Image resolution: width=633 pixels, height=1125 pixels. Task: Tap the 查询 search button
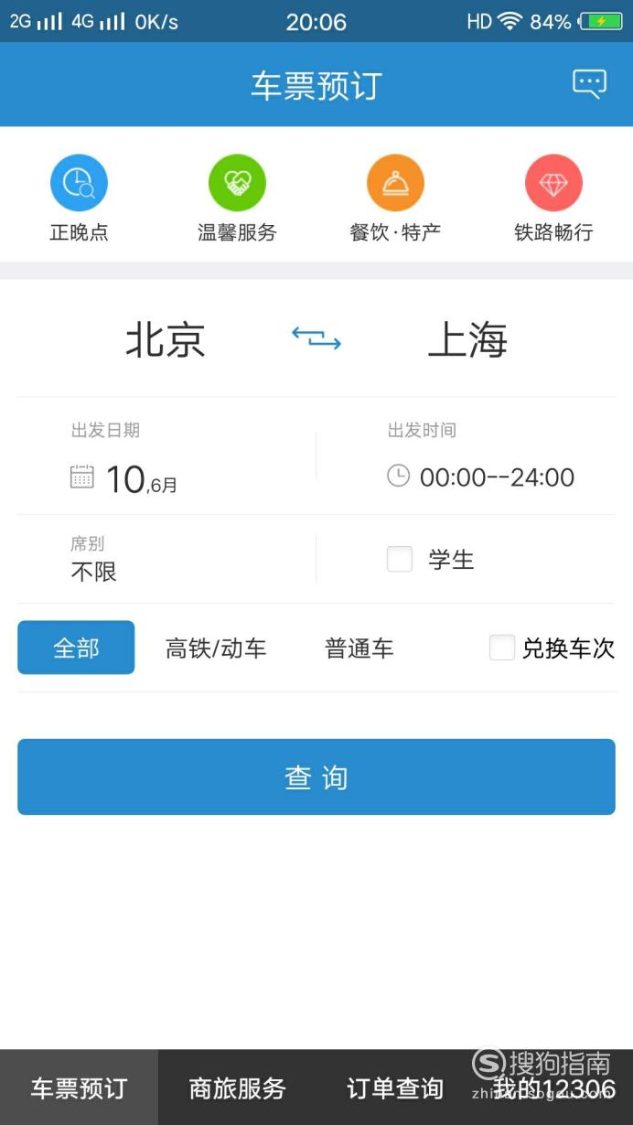pyautogui.click(x=316, y=777)
